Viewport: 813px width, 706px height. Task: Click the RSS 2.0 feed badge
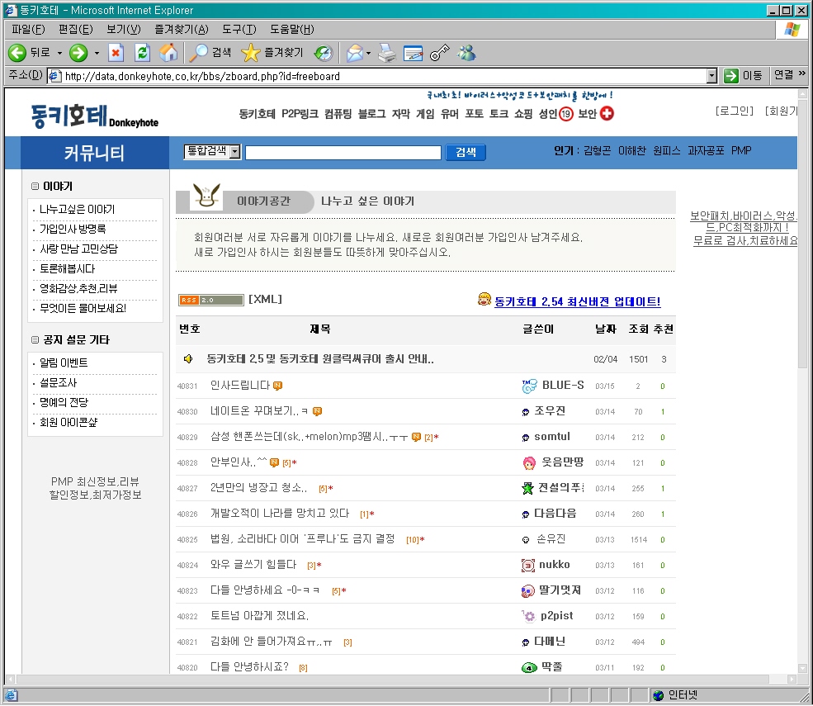click(x=210, y=300)
